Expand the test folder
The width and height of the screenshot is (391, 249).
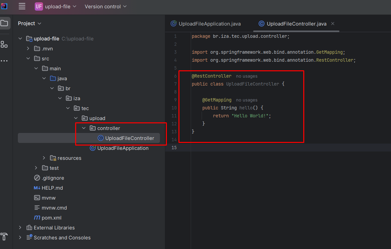(36, 168)
